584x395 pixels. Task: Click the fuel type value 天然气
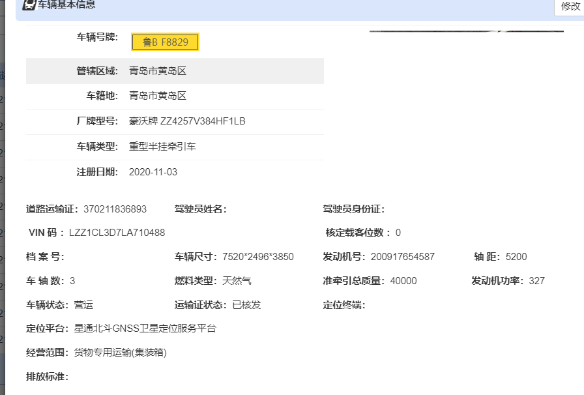tap(237, 281)
